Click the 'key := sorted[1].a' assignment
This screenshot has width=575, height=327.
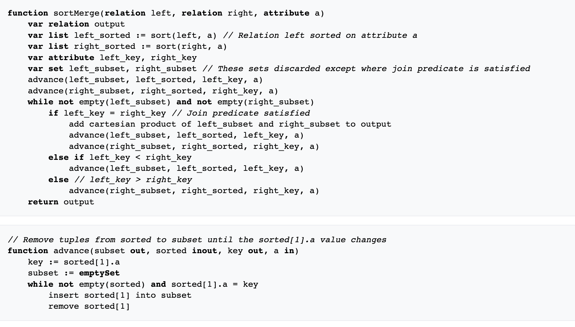coord(74,262)
